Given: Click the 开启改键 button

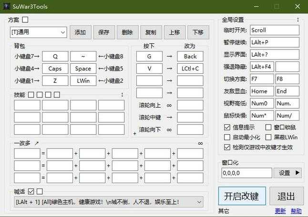Looking at the screenshot, I should (242, 196).
